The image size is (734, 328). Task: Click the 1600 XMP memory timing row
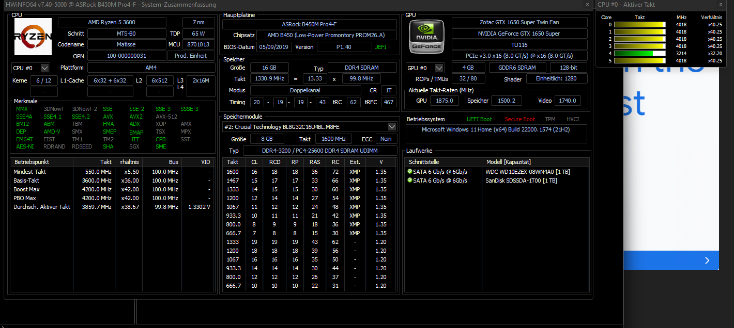pos(310,172)
